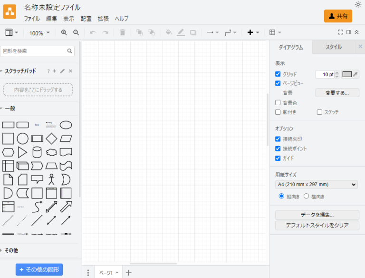The image size is (365, 278).
Task: Click the scratchpad edit pencil icon
Action: coord(62,71)
